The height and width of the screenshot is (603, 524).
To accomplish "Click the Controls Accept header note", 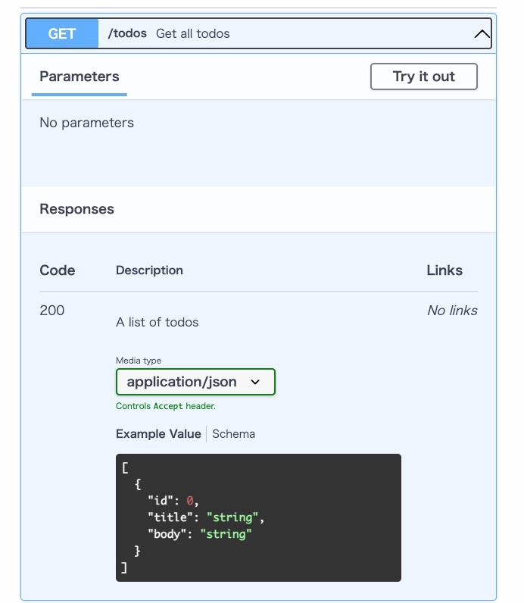I will (166, 406).
